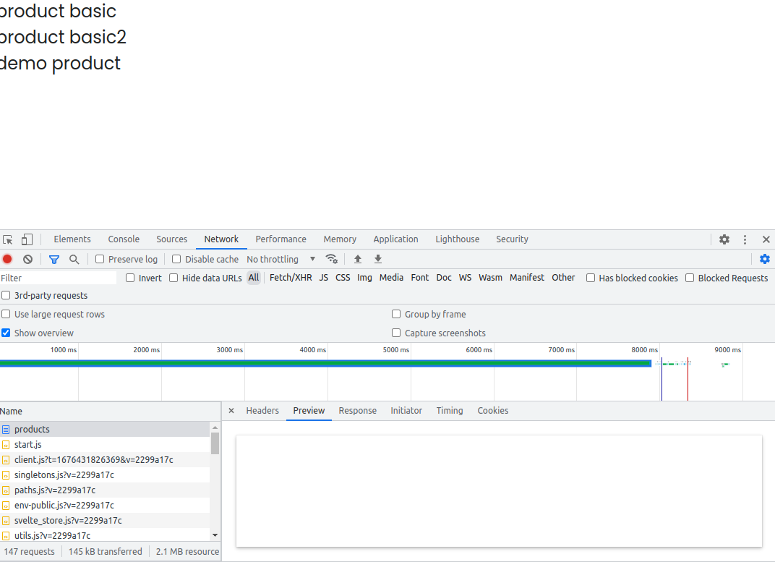Open the No throttling dropdown
The height and width of the screenshot is (562, 775).
[x=282, y=259]
